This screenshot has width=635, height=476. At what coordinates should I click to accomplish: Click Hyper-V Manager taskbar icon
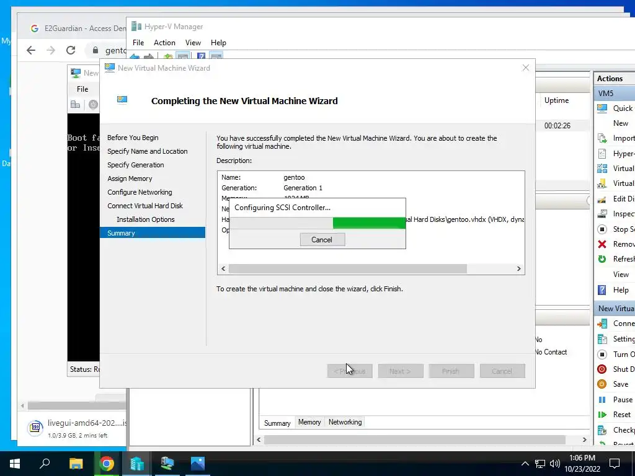click(x=137, y=464)
